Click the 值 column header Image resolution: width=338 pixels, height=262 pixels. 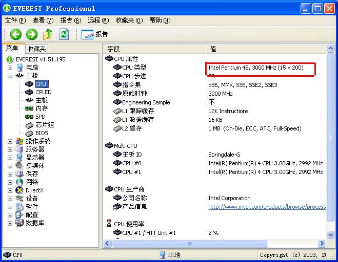pos(266,49)
